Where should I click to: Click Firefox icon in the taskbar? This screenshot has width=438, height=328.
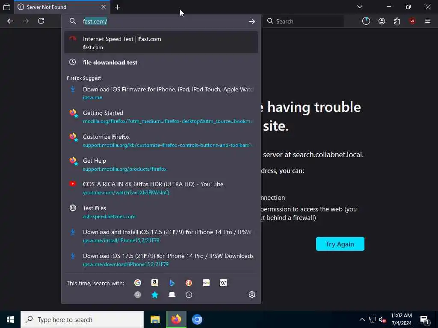[176, 319]
